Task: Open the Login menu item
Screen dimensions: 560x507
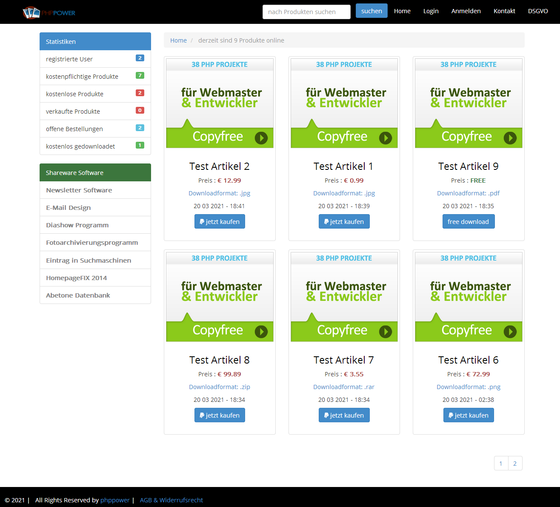Action: pyautogui.click(x=431, y=11)
